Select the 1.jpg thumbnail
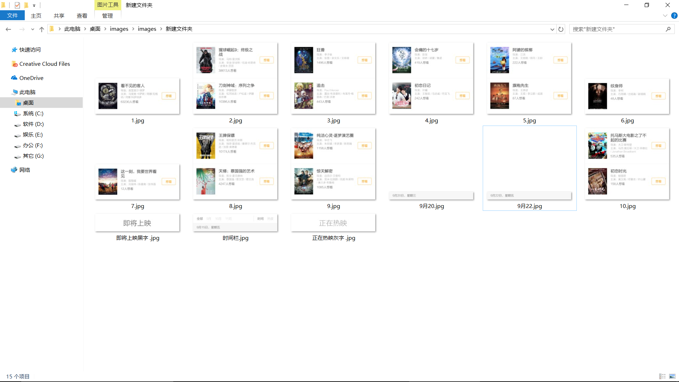This screenshot has height=382, width=679. click(138, 96)
